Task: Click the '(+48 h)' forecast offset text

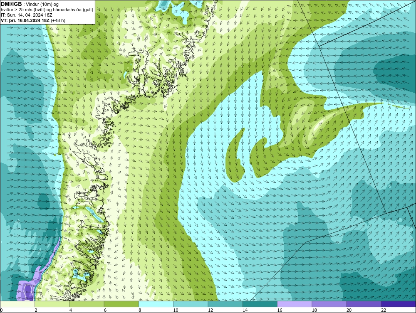Action: click(x=58, y=20)
